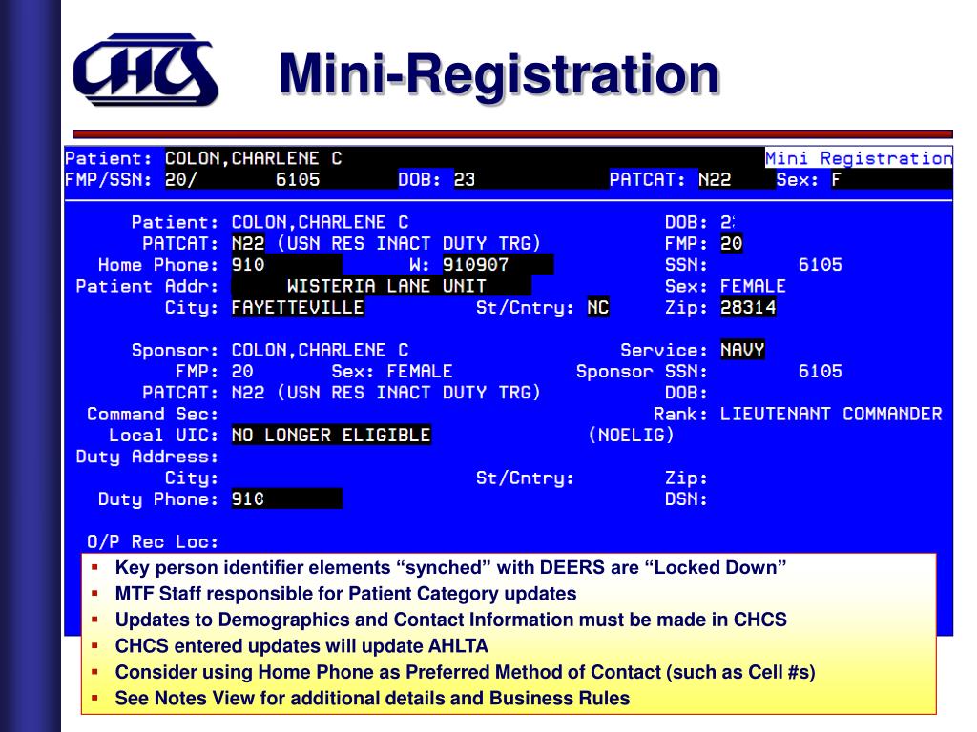Click the sponsor PATCAT text N22 (USN RES INACT DUTY TRG)
Viewport: 977px width, 732px height.
click(386, 393)
